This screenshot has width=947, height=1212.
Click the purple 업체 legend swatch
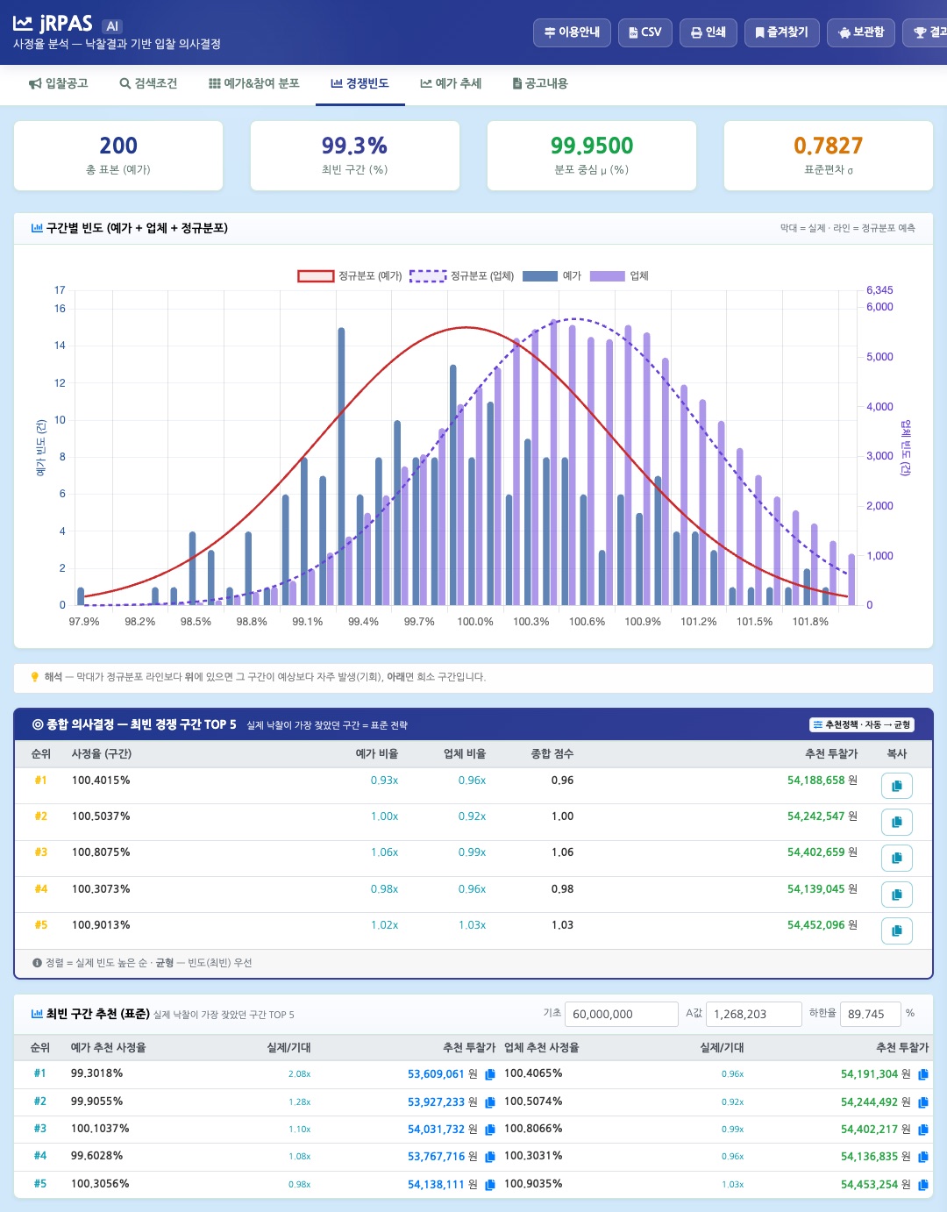[608, 275]
